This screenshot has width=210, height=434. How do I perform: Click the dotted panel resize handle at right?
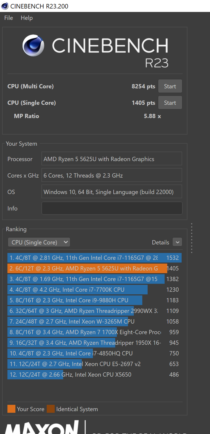191,238
